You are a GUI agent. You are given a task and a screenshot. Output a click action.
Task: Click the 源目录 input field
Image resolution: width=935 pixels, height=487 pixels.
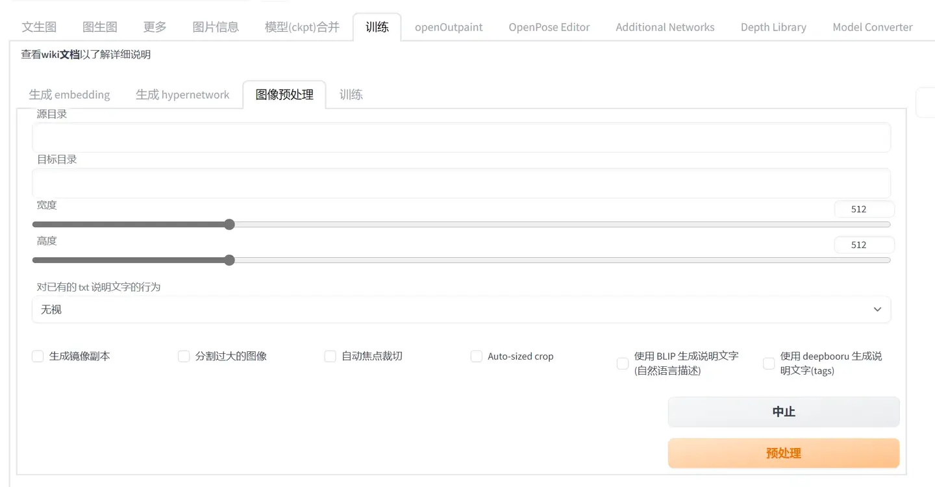point(461,138)
